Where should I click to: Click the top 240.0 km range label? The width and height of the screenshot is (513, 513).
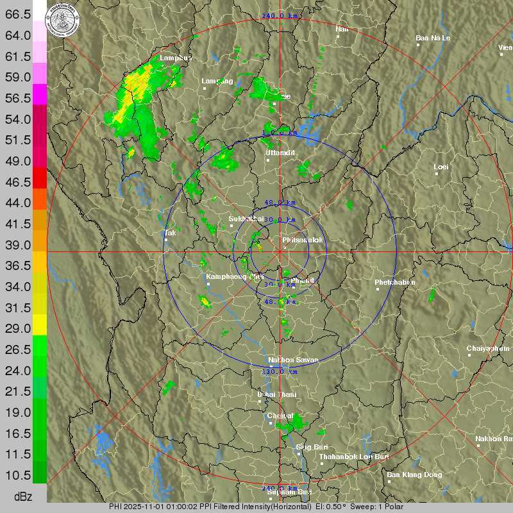tap(280, 16)
